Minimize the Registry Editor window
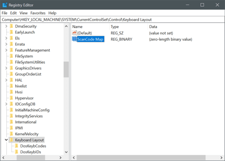This screenshot has width=225, height=161. [187, 5]
